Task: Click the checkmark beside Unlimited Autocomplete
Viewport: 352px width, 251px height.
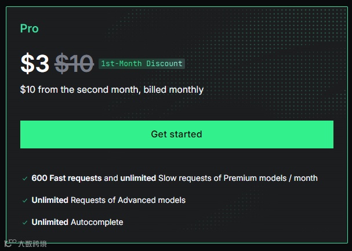Action: [25, 223]
